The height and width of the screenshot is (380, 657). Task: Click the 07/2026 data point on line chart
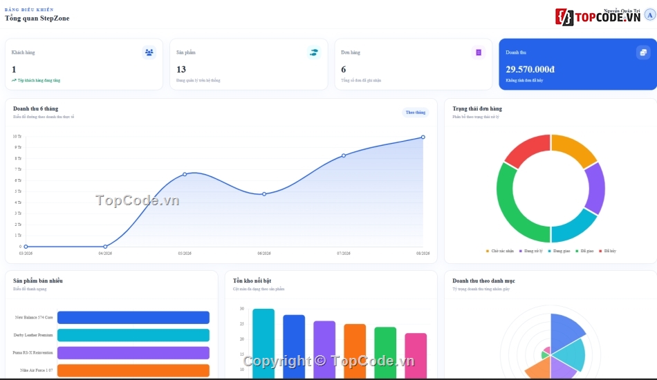[x=344, y=155]
